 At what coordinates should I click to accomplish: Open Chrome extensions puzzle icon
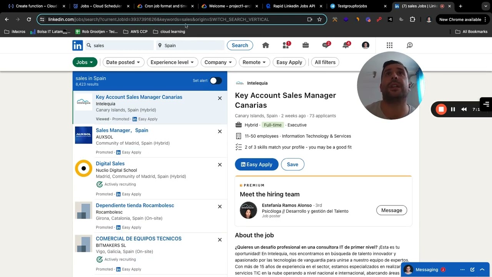click(412, 19)
